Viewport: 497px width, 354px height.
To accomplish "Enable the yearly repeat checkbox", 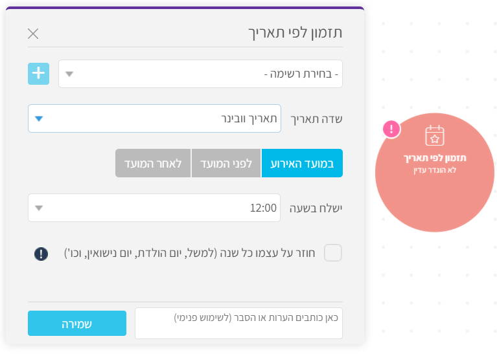I will click(x=333, y=252).
